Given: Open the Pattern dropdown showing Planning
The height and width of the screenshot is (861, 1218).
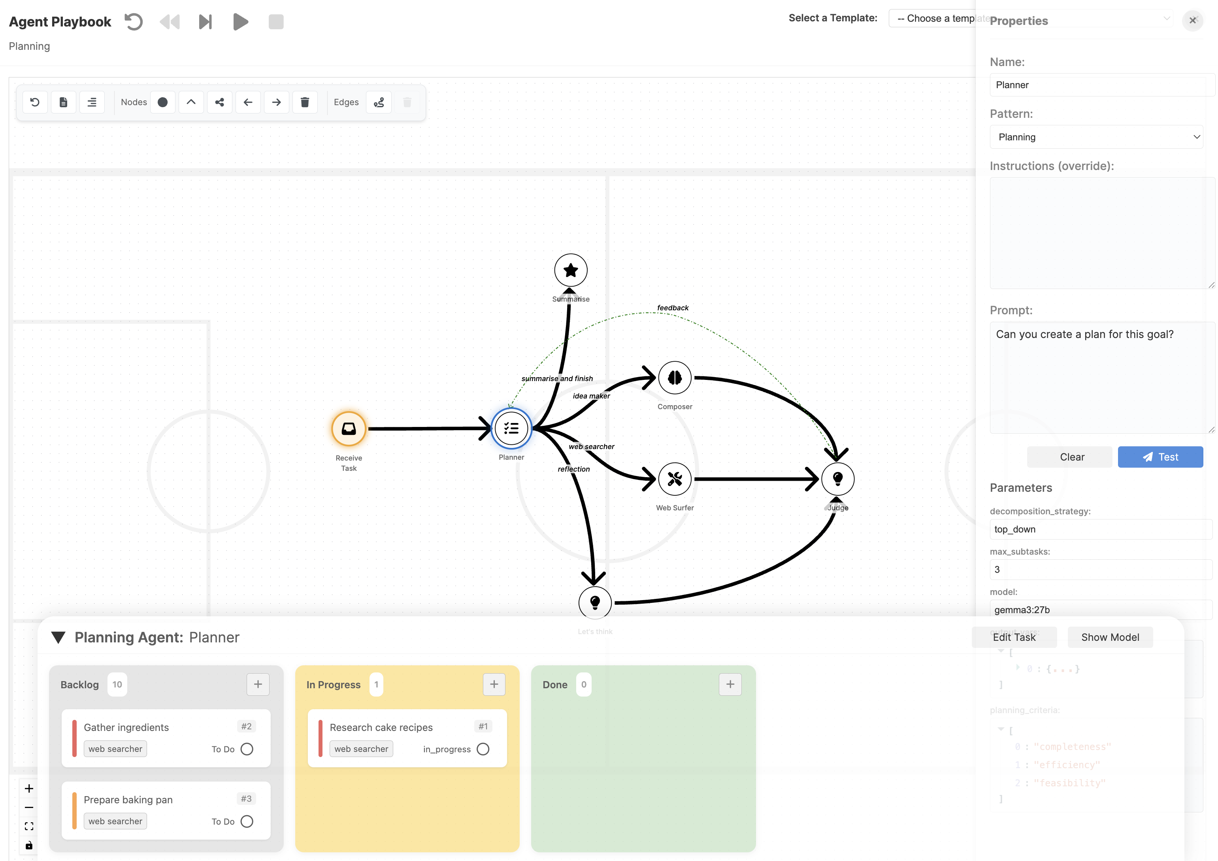Looking at the screenshot, I should [1095, 137].
